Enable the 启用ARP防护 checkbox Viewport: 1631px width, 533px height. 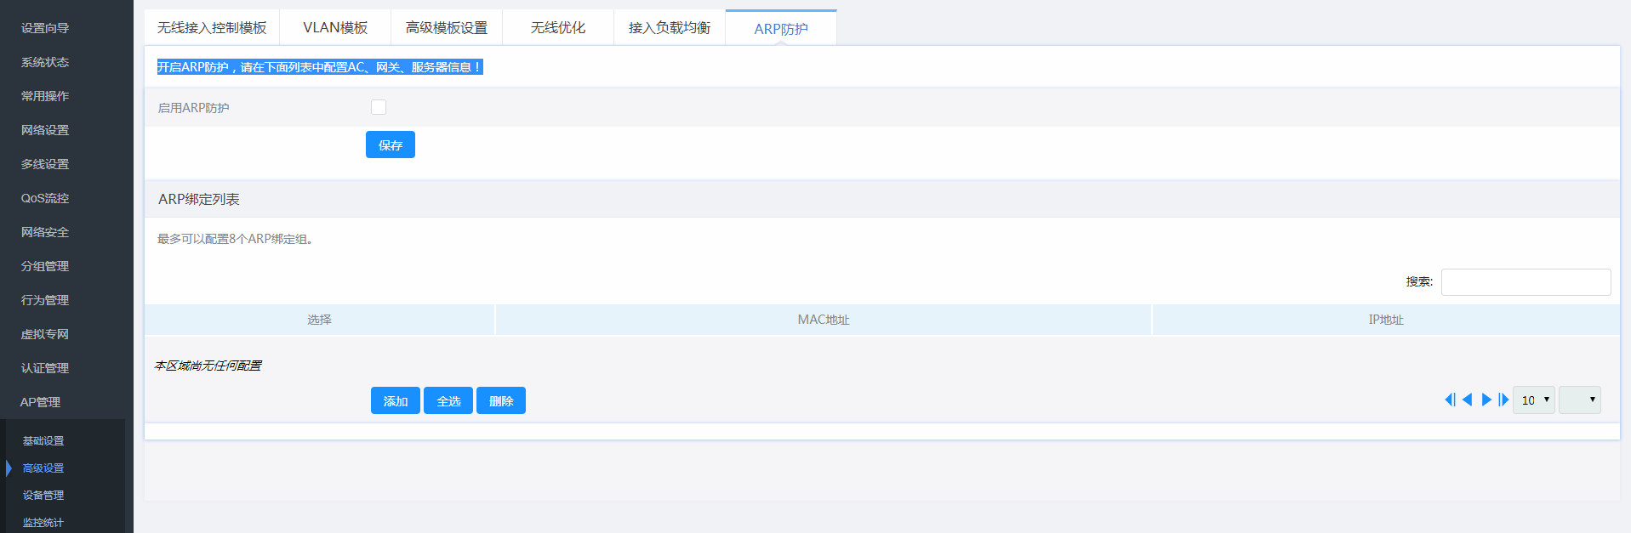(x=379, y=107)
